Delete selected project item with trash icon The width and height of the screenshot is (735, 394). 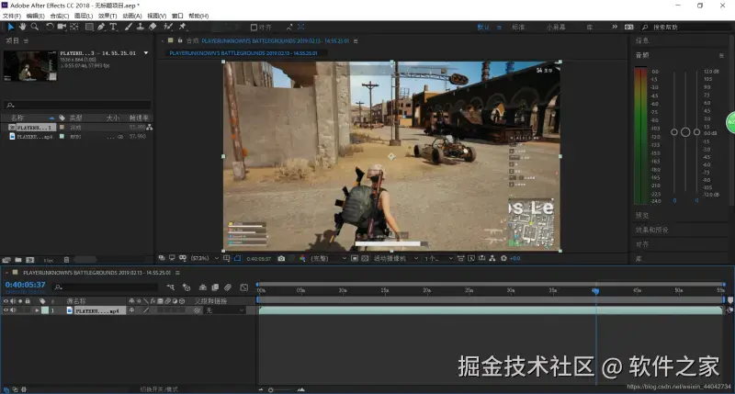click(66, 260)
